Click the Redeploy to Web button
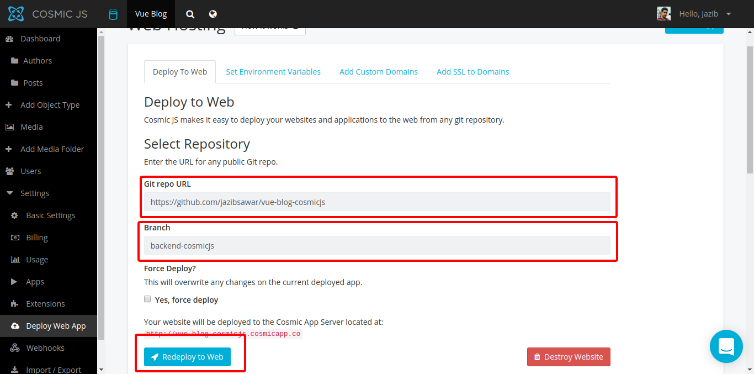754x374 pixels. click(x=187, y=357)
